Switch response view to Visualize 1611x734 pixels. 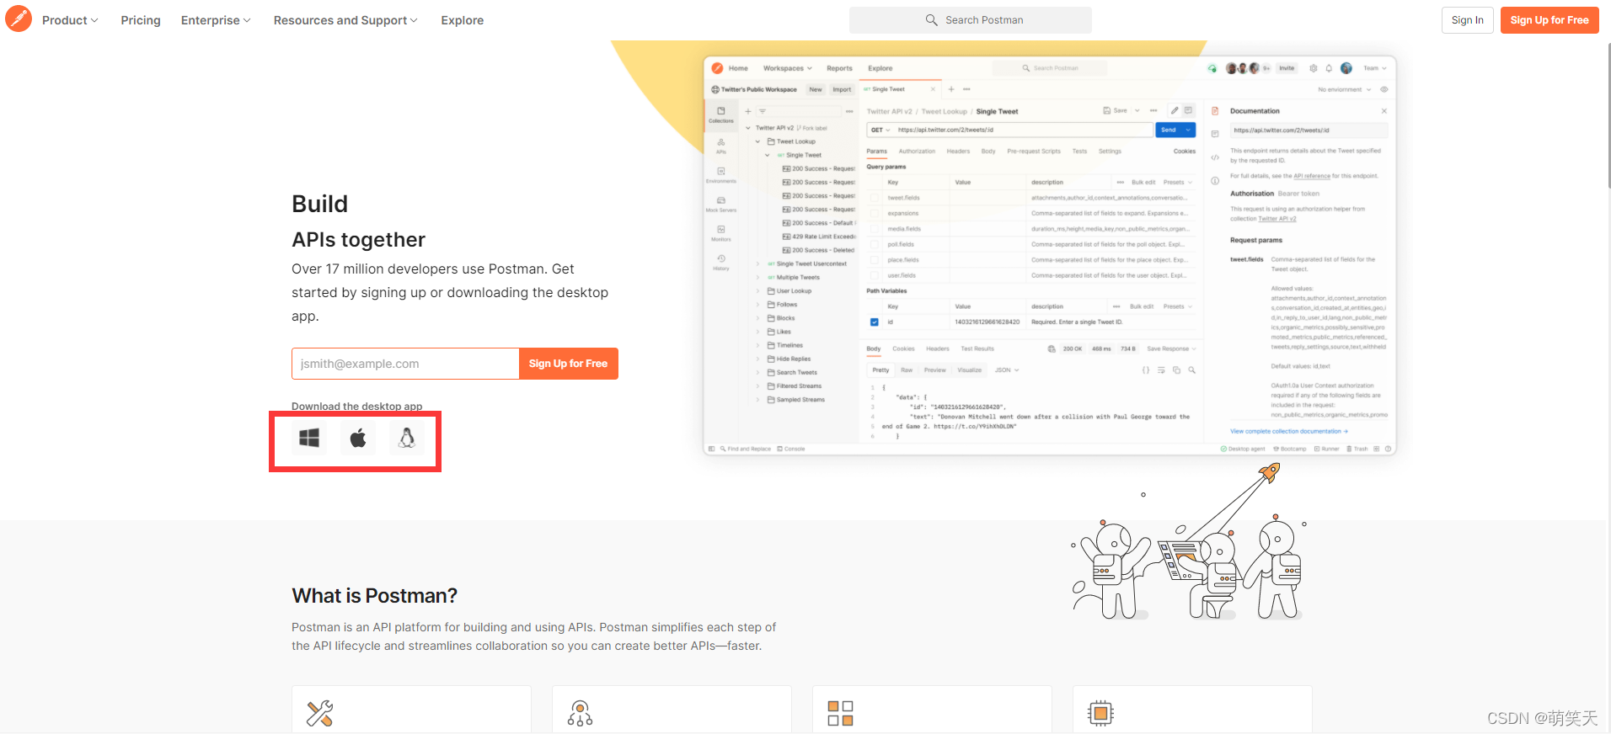click(970, 370)
